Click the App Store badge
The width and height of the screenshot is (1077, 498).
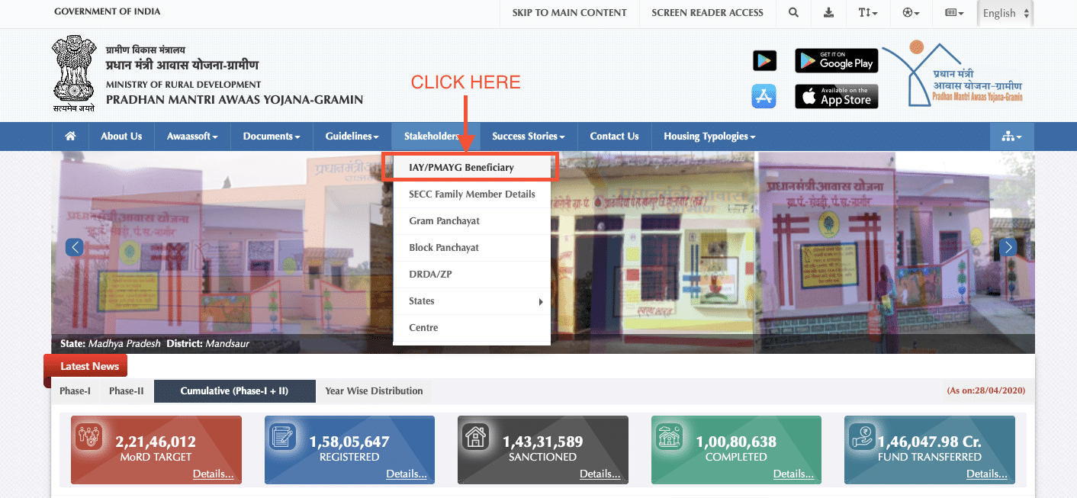coord(836,97)
